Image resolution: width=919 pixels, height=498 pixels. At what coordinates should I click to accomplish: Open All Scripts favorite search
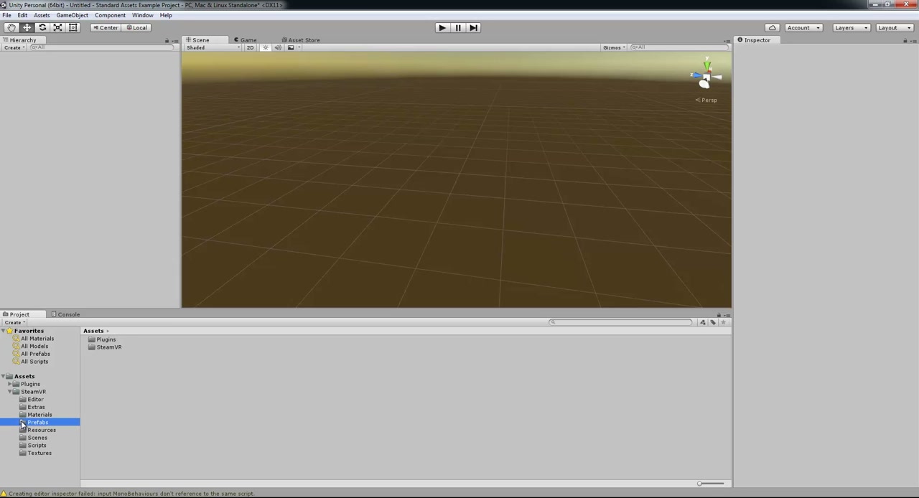point(30,362)
